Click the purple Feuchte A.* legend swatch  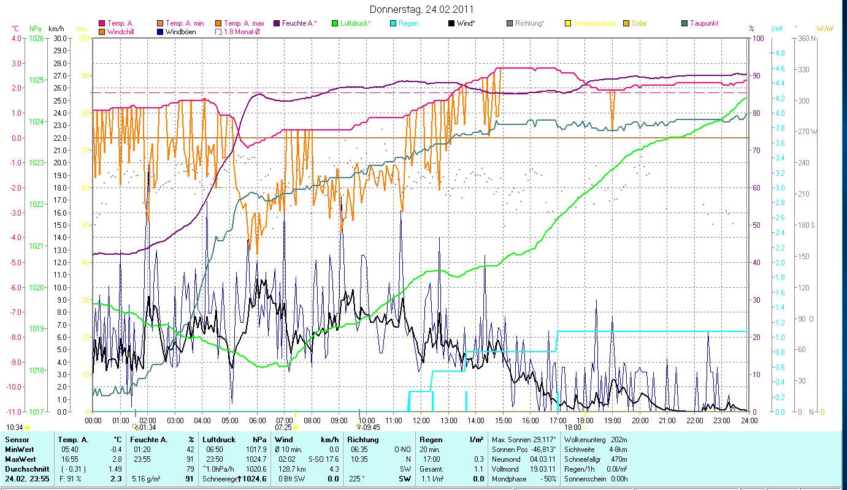pos(277,23)
